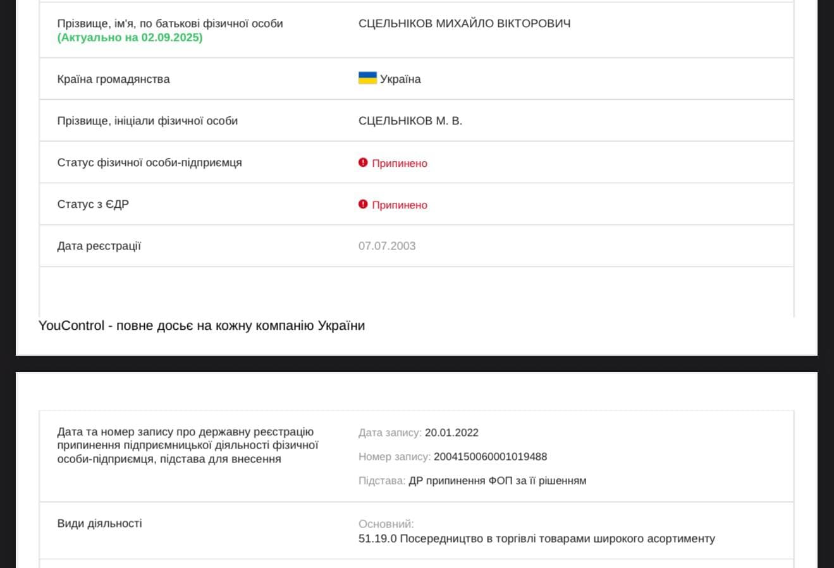Click red alert icon in Статус з ЄДР row
The width and height of the screenshot is (834, 568).
pos(363,204)
